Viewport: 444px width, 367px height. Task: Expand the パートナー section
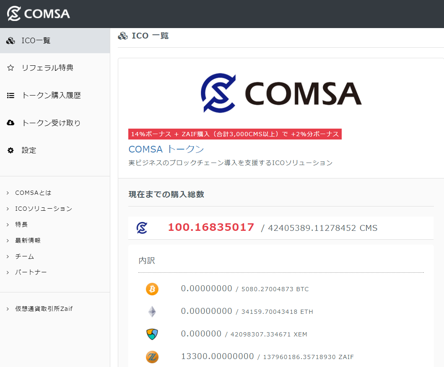point(31,272)
